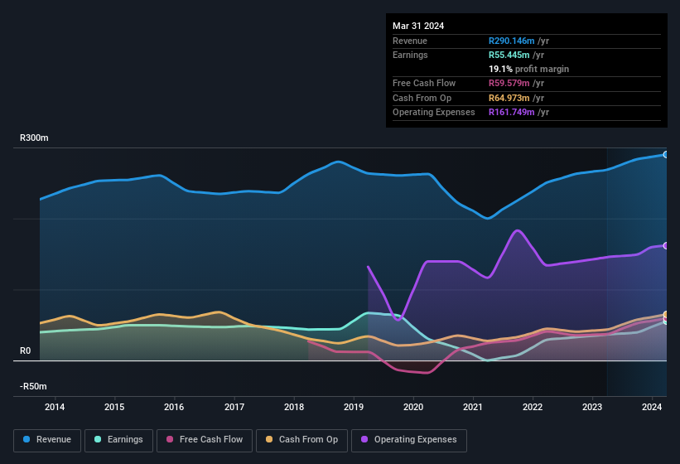Click the R300m y-axis label

click(34, 138)
